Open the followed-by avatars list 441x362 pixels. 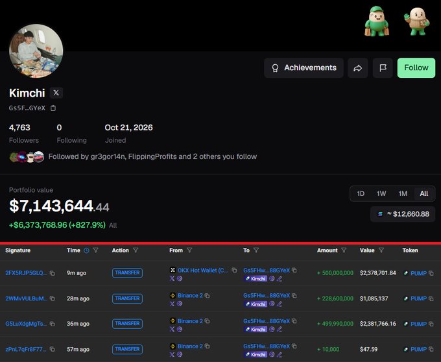point(27,157)
